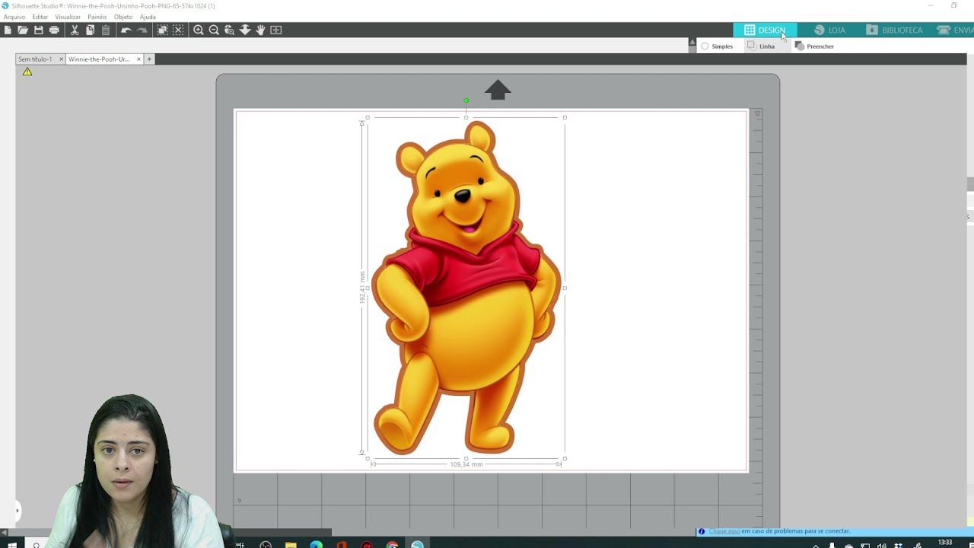This screenshot has width=974, height=548.
Task: Zoom out with the magnifier minus icon
Action: pyautogui.click(x=214, y=30)
